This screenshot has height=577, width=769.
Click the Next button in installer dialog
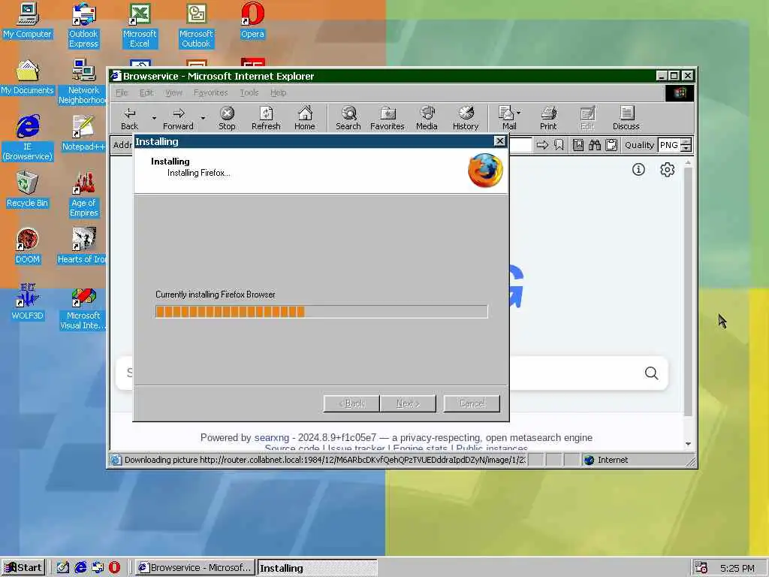408,403
